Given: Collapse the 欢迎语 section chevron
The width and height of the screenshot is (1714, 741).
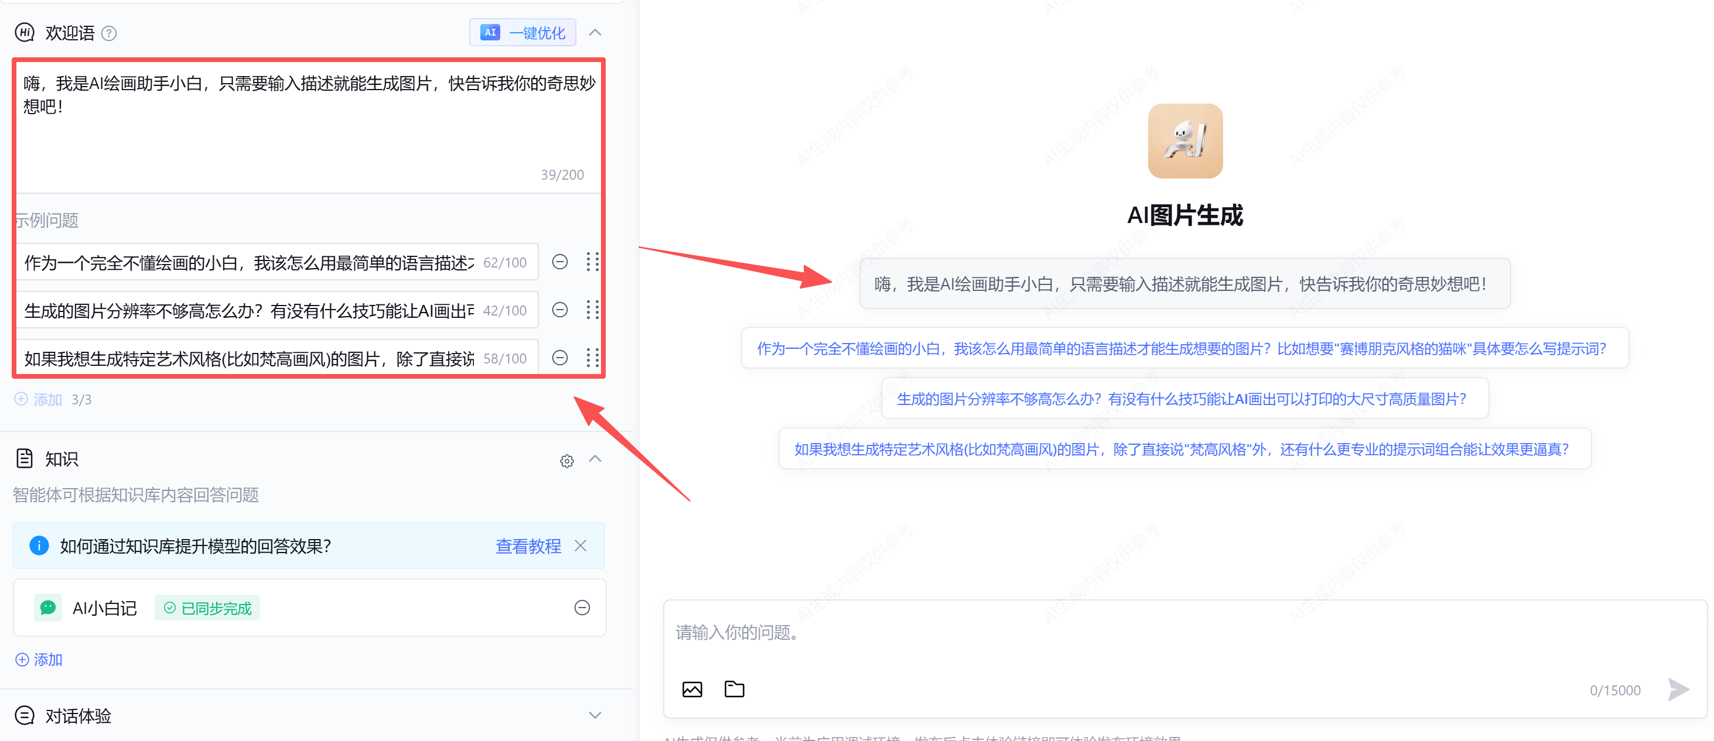Looking at the screenshot, I should 595,33.
